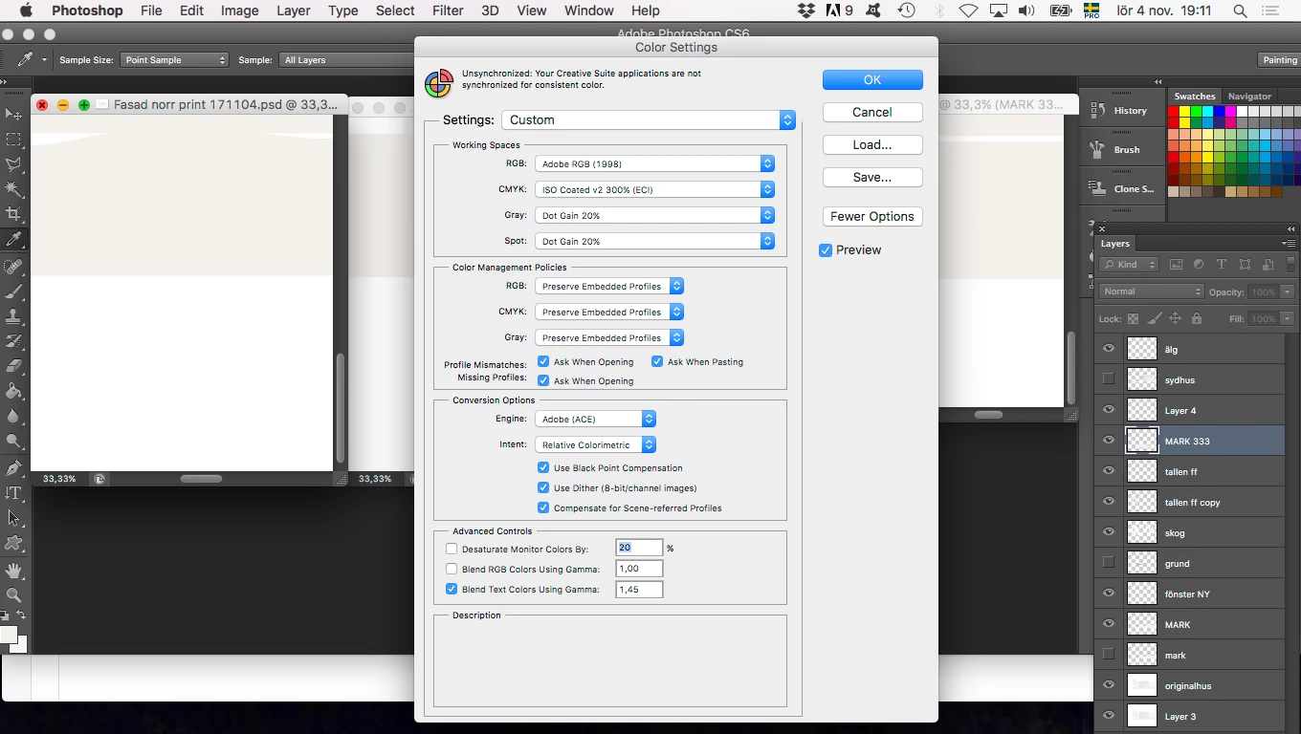Screen dimensions: 1301x734
Task: Select the Hand tool
Action: tap(13, 571)
